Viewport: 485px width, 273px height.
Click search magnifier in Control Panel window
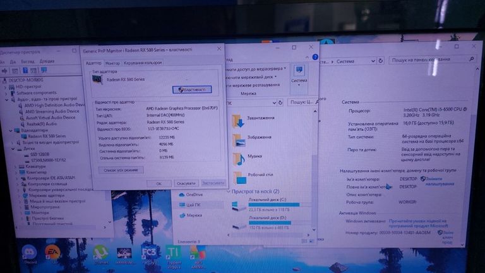click(471, 59)
